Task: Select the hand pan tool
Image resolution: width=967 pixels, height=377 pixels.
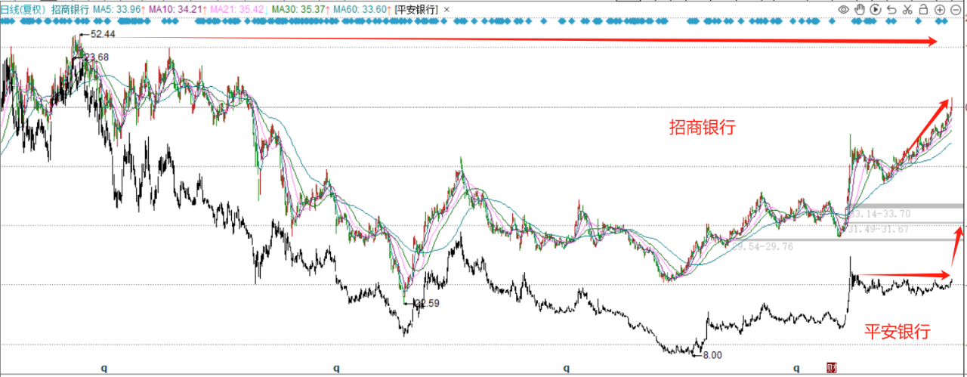Action: click(x=860, y=10)
